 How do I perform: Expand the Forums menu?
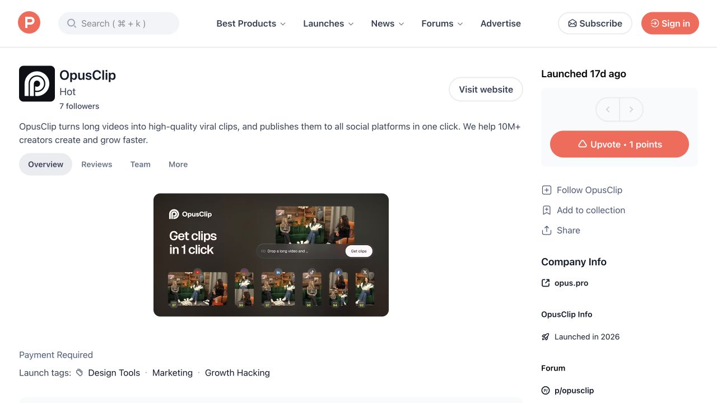click(442, 24)
